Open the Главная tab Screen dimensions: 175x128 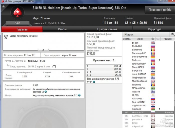point(22,29)
